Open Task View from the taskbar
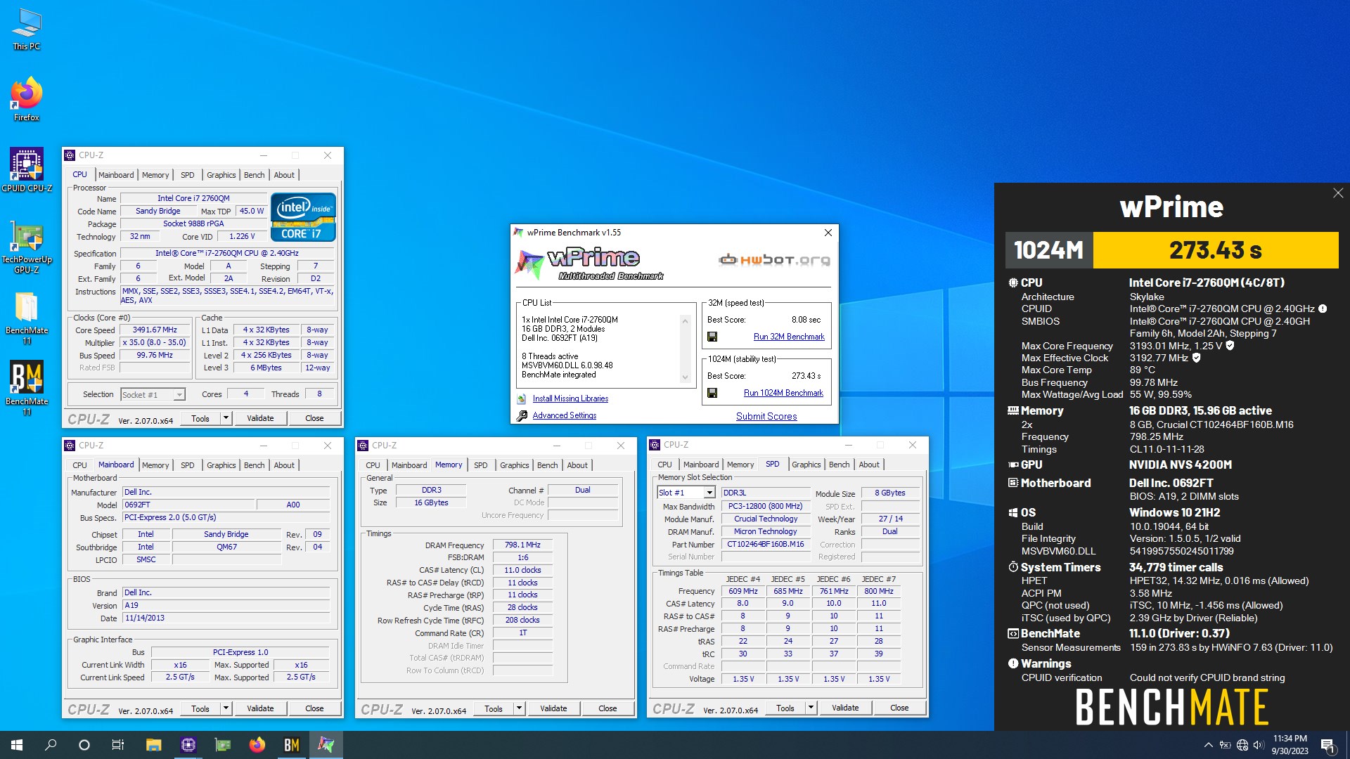The image size is (1350, 759). tap(118, 745)
